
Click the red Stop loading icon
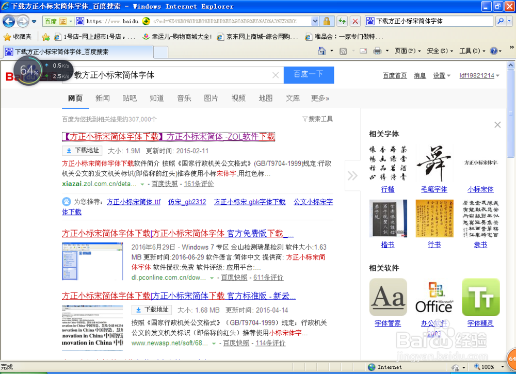tap(355, 21)
